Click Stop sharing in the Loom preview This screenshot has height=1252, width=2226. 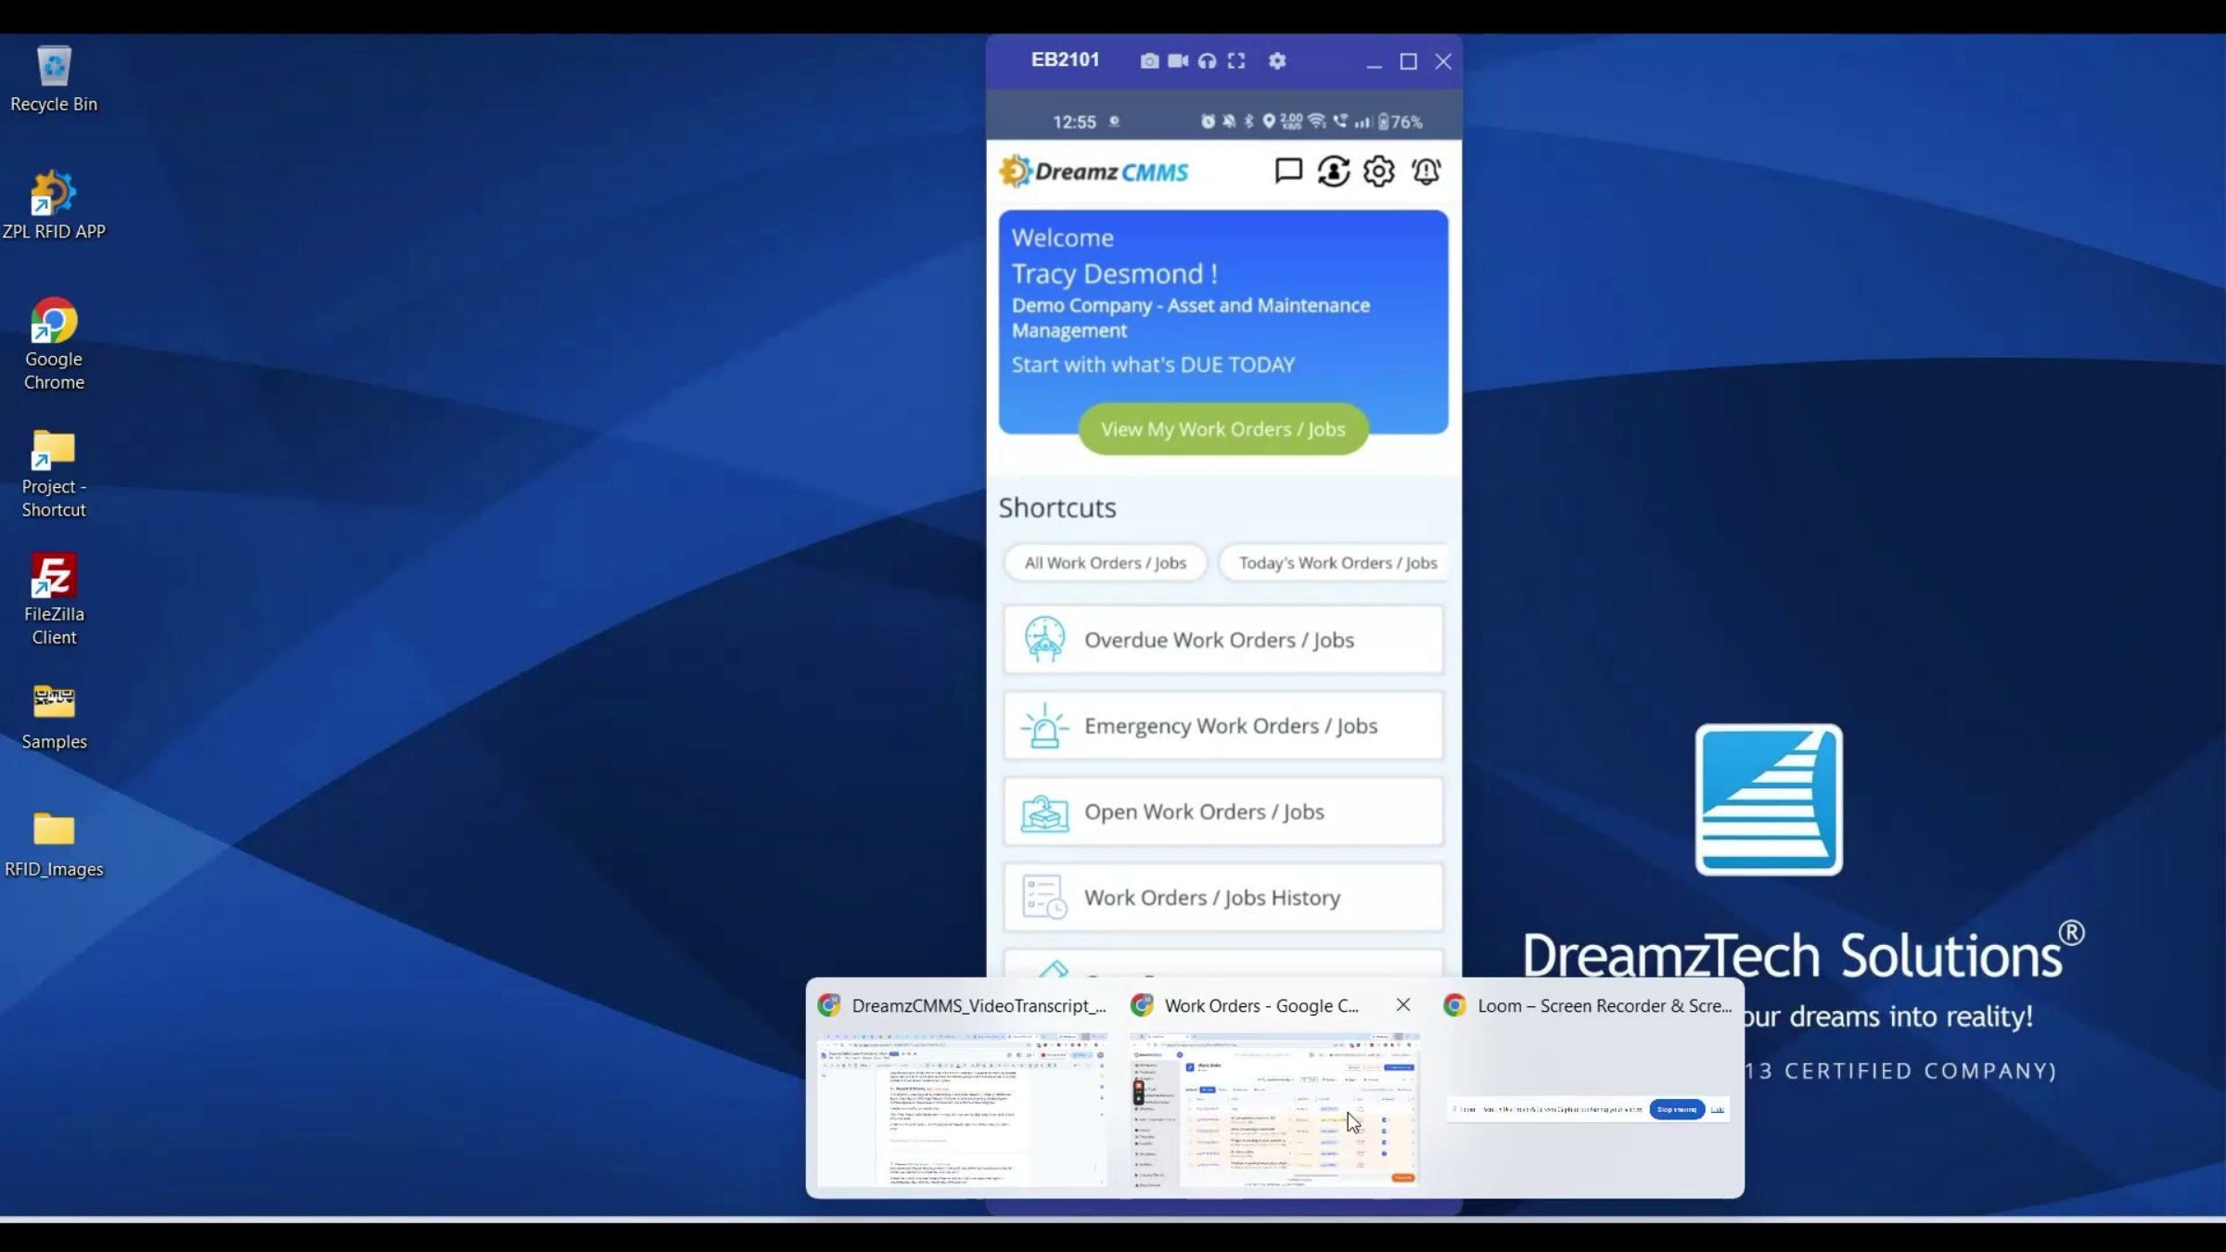(x=1677, y=1109)
